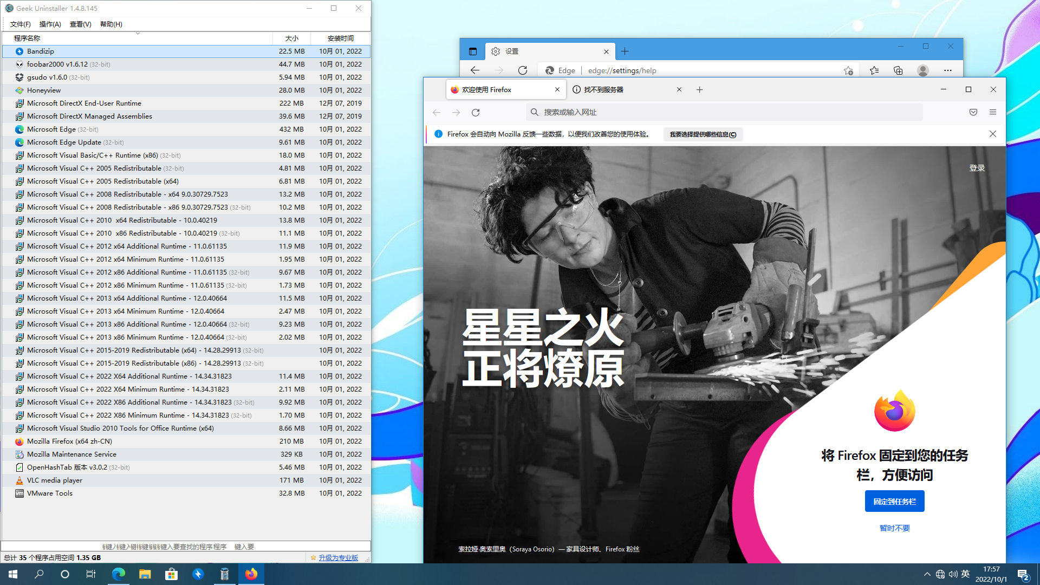Click 升级为专业版 link
Image resolution: width=1040 pixels, height=585 pixels.
pos(338,557)
